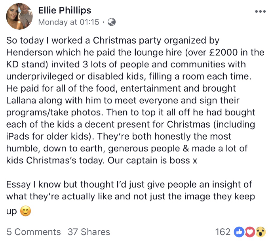Click the word Lallana in the post
The image size is (272, 243).
[25, 100]
